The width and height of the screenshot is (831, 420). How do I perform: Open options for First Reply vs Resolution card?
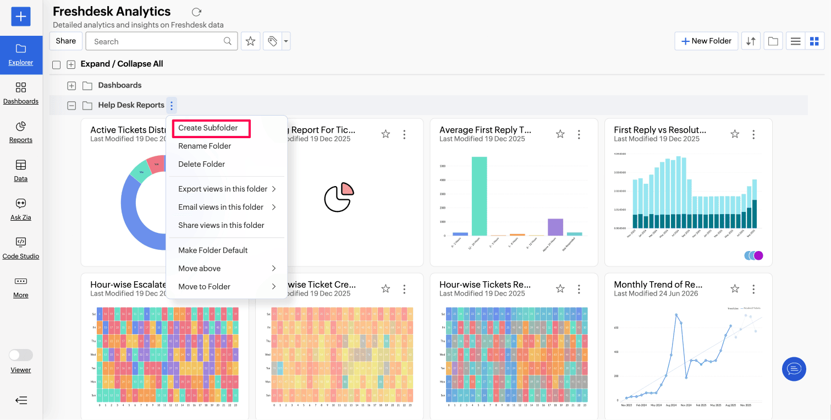(753, 134)
